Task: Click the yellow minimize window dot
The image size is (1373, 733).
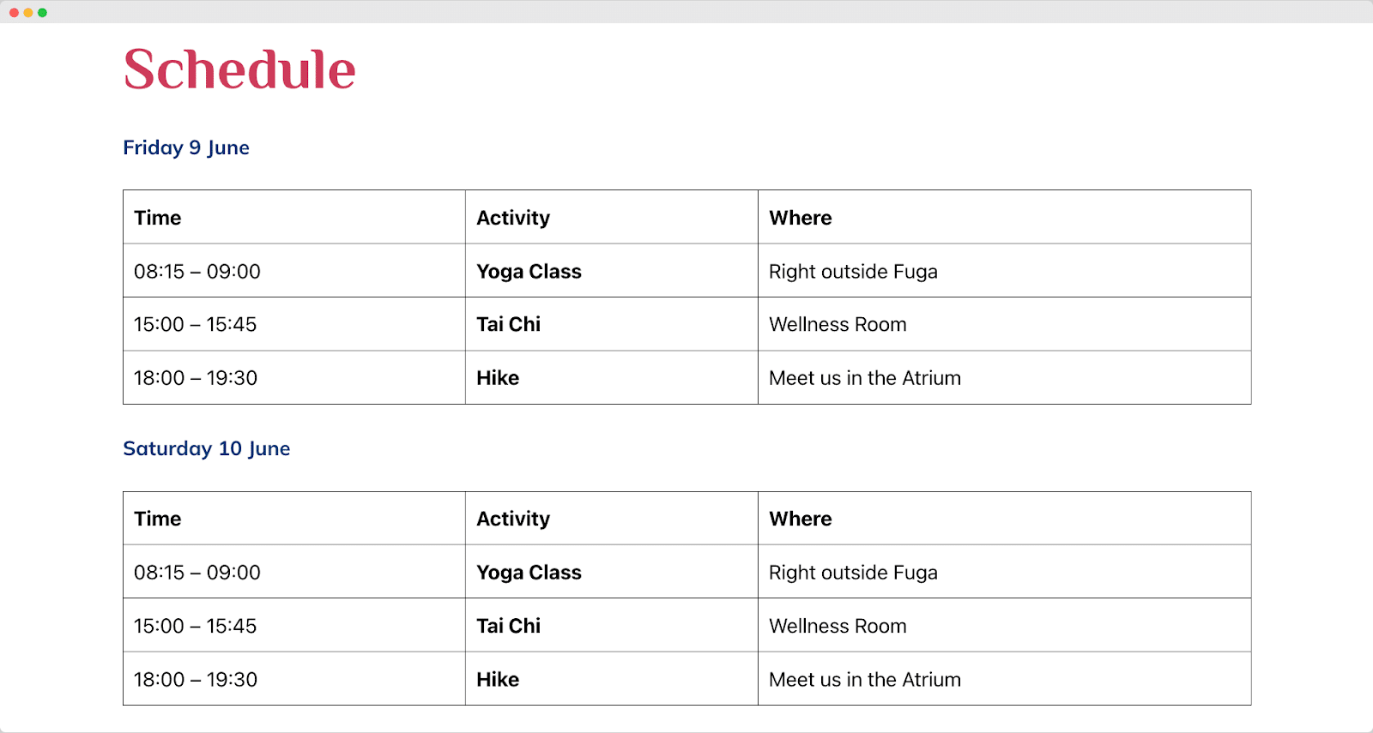Action: (x=28, y=13)
